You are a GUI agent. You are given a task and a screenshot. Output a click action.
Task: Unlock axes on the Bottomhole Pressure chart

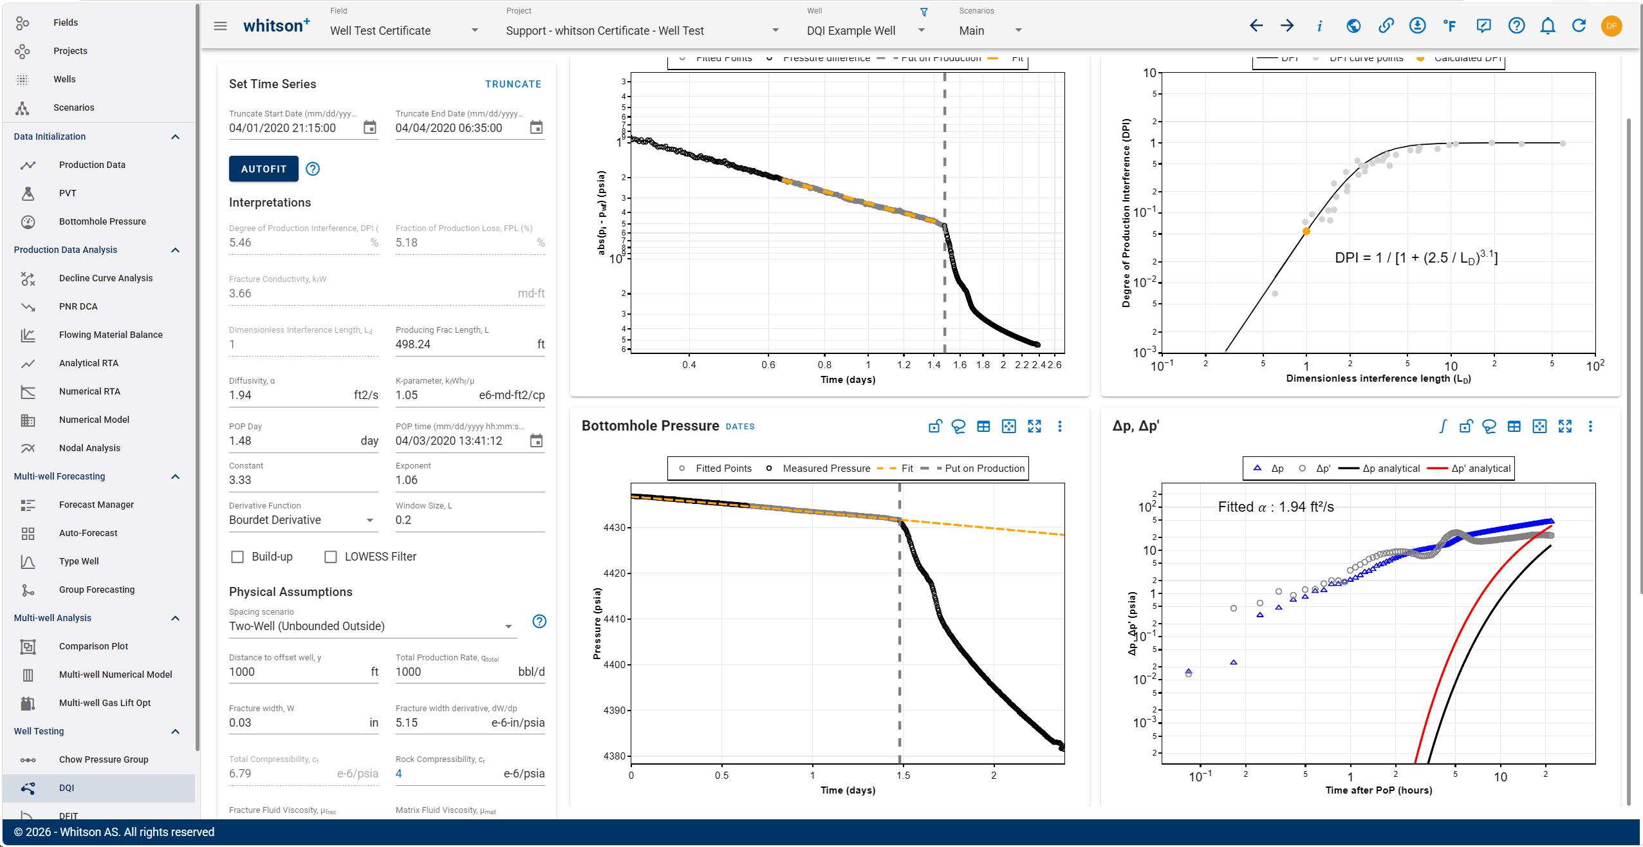tap(934, 426)
